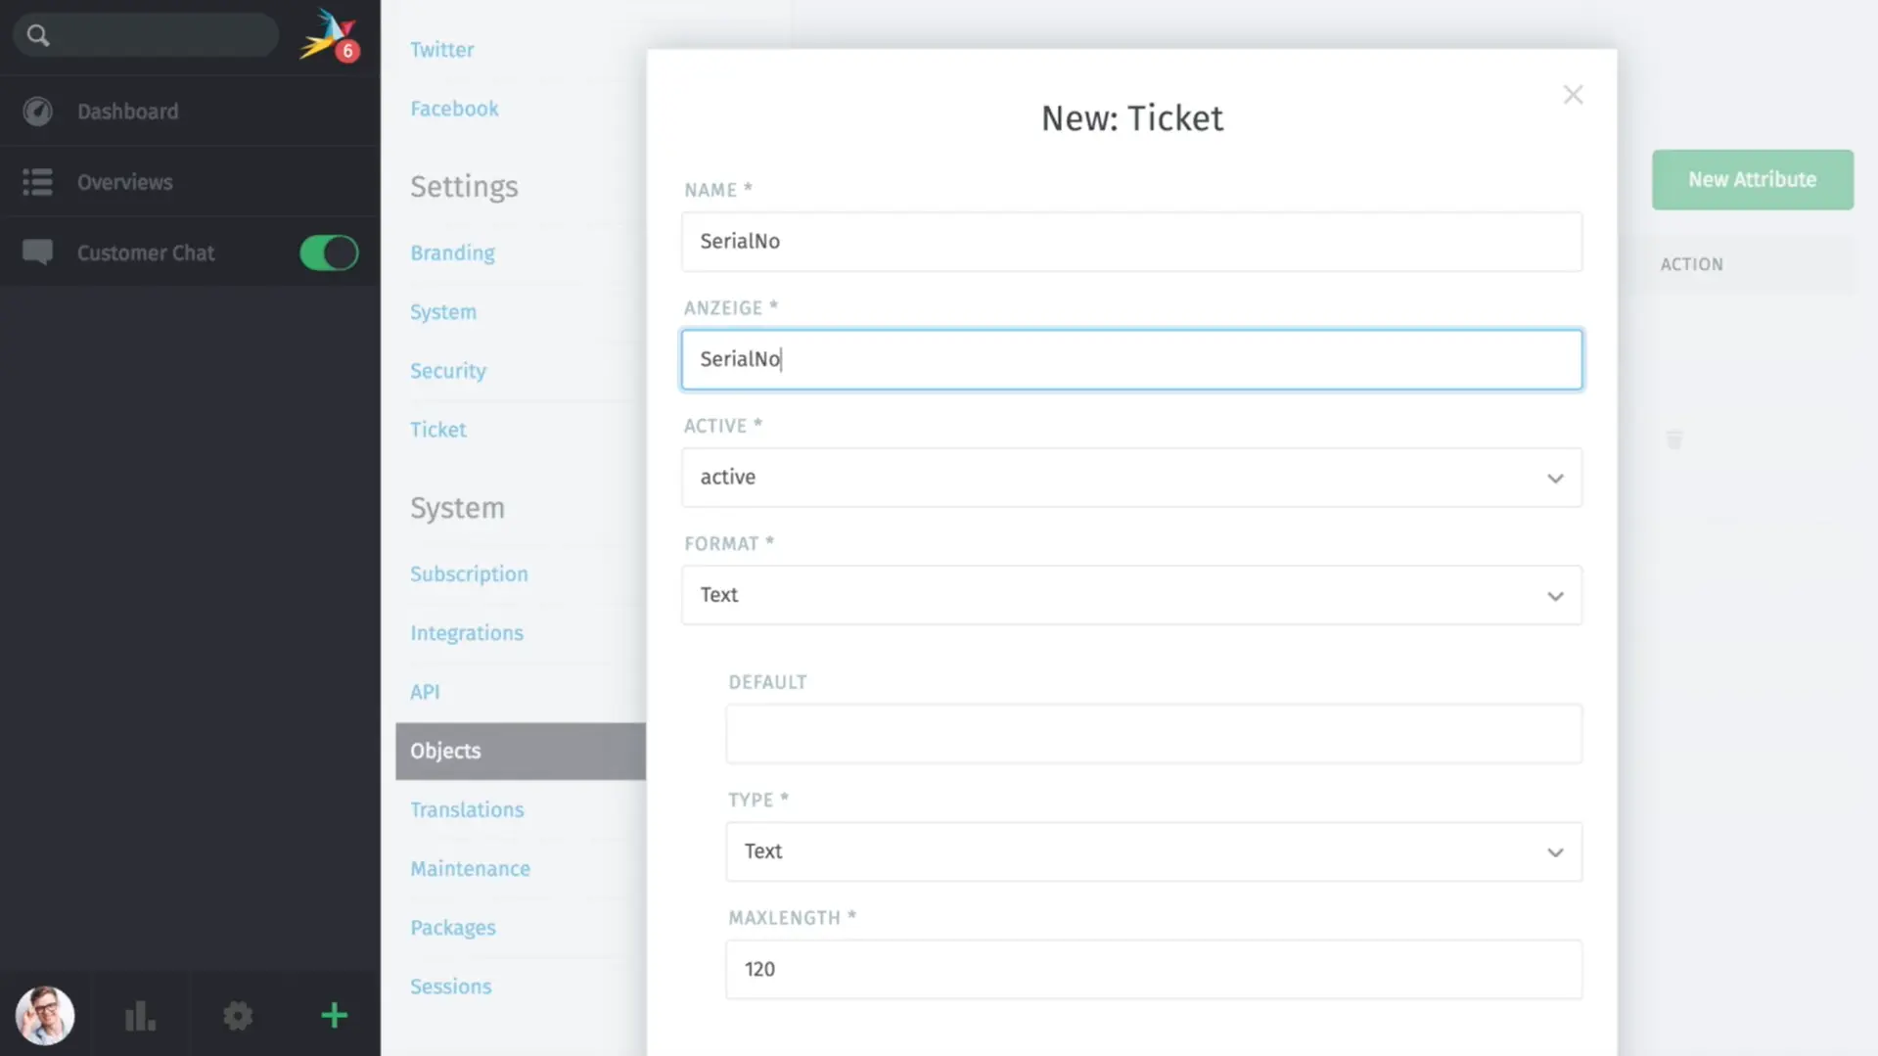Screen dimensions: 1878x1056
Task: Open the Integrations link
Action: [467, 632]
